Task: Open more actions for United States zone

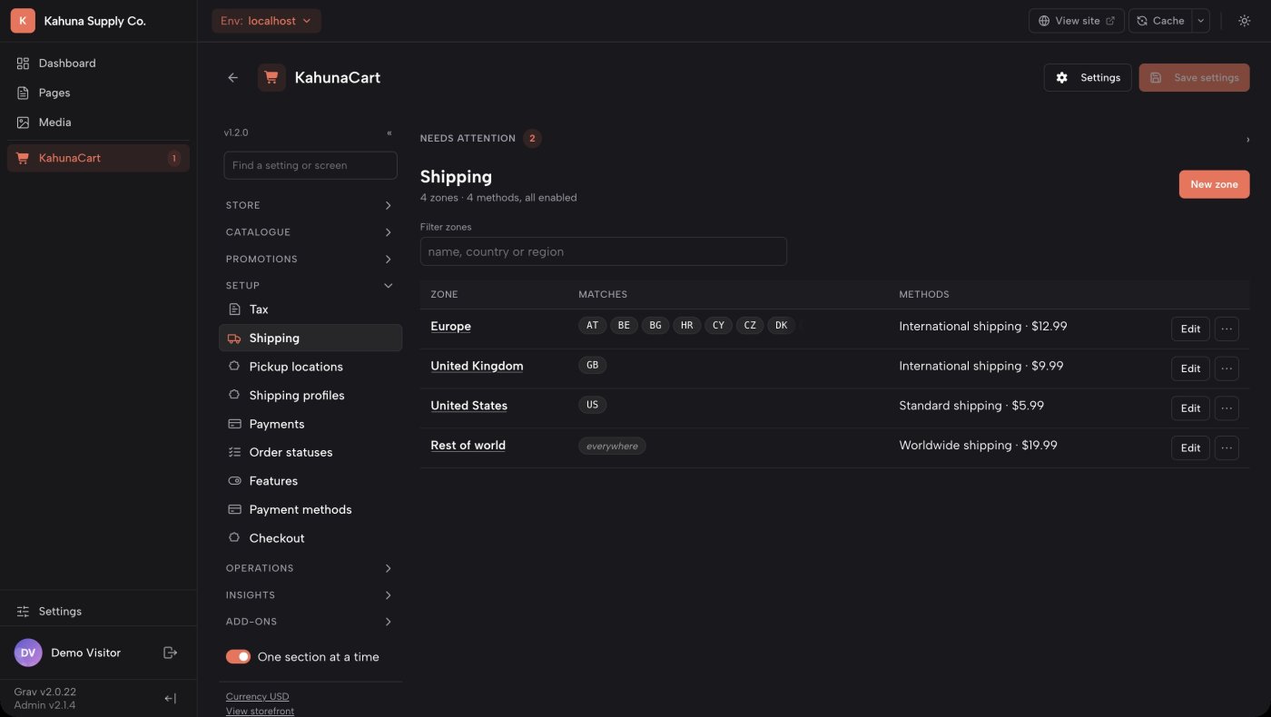Action: click(x=1227, y=408)
